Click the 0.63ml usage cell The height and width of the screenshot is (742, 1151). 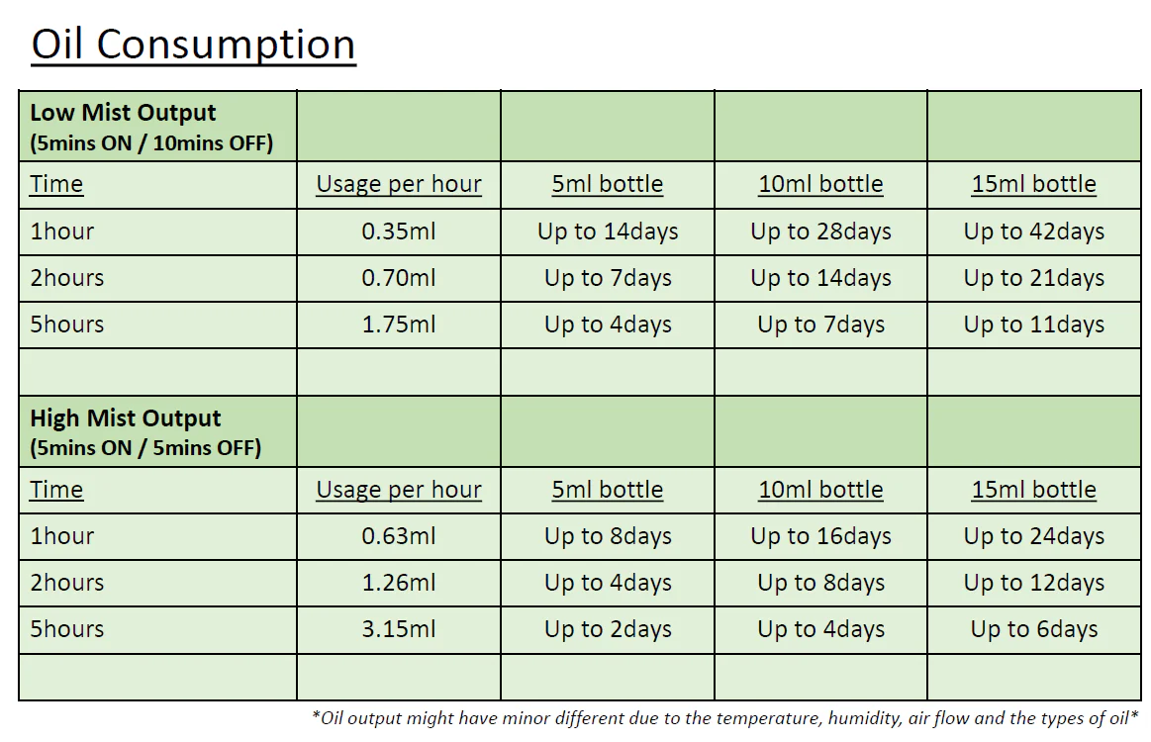pyautogui.click(x=399, y=536)
